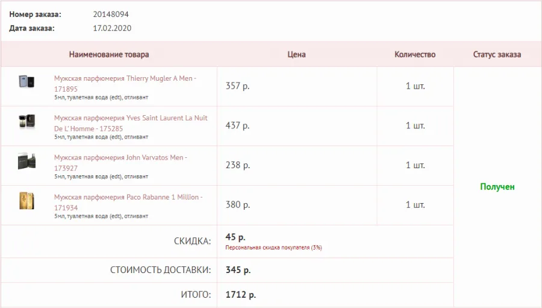Open Yves Saint Laurent La Nuit De L'Homme link

(131, 123)
